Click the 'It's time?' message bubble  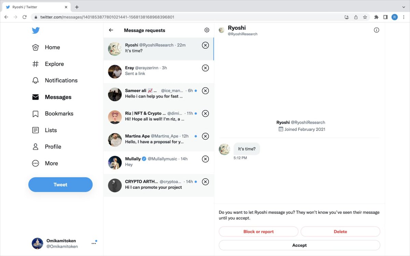click(247, 149)
